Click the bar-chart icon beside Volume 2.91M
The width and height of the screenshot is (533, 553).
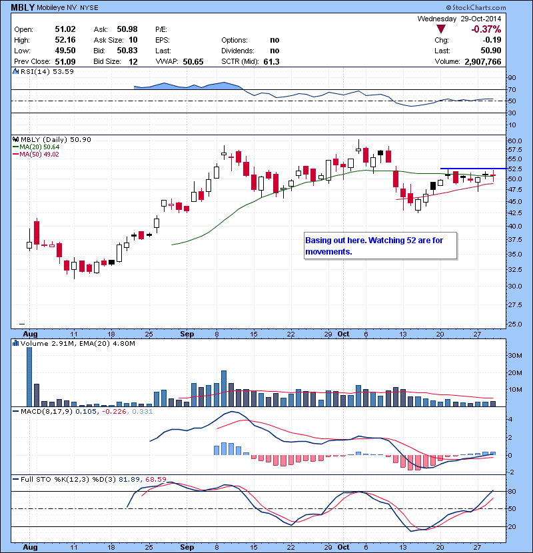coord(16,343)
